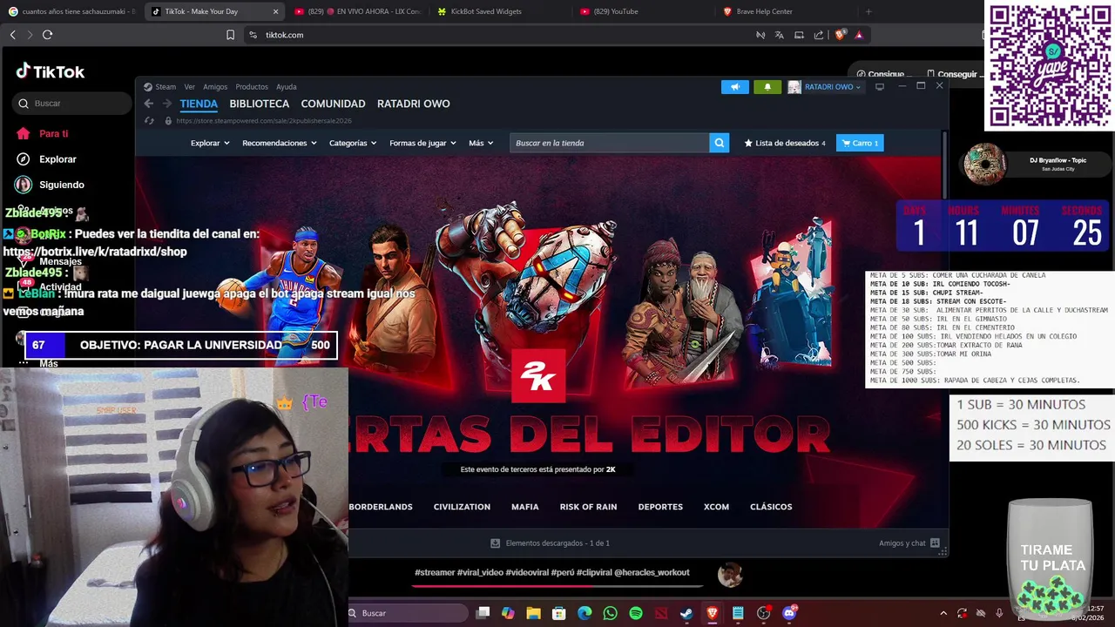This screenshot has width=1115, height=627.
Task: Click the TikTok logo
Action: point(51,71)
